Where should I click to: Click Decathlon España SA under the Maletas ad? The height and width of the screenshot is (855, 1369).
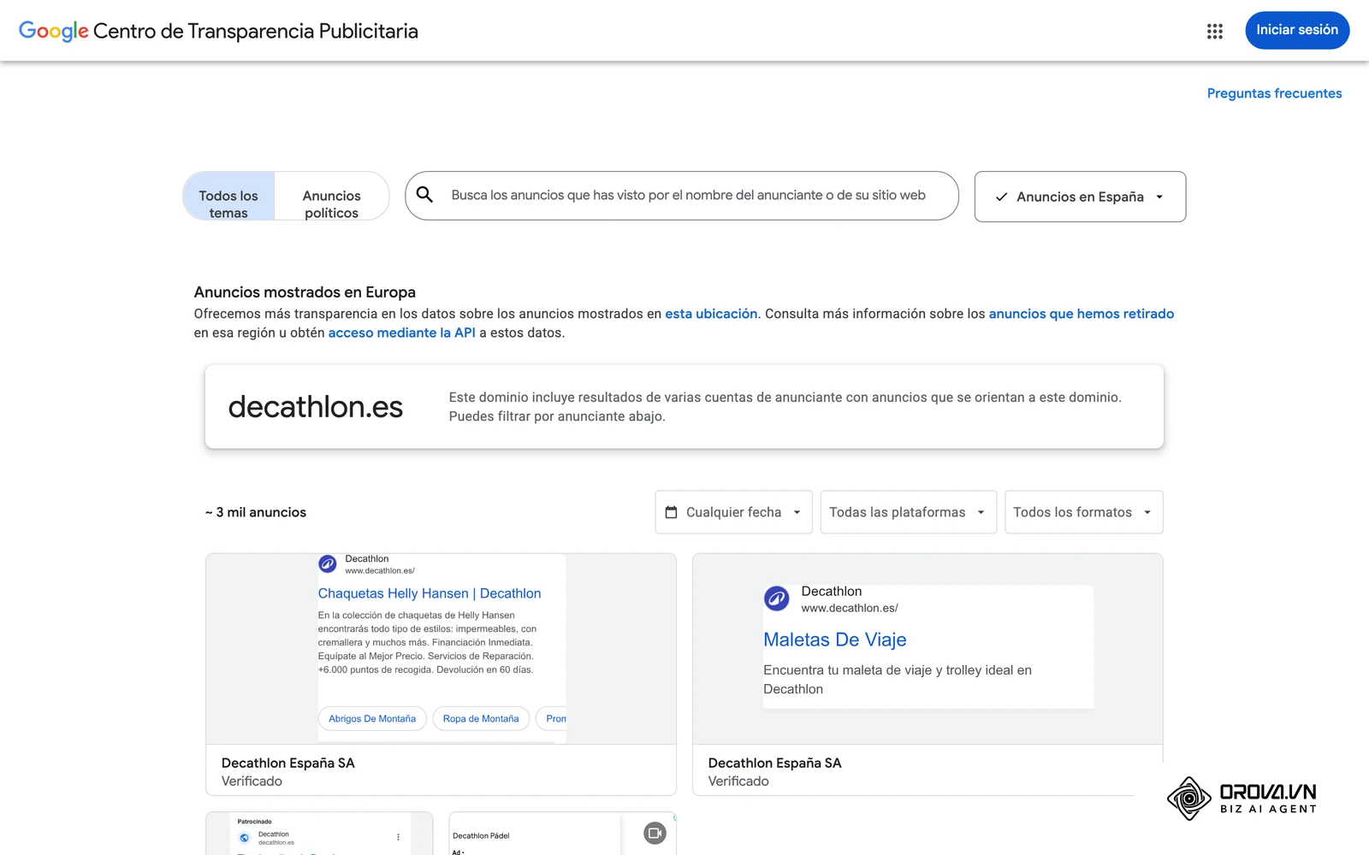(775, 763)
